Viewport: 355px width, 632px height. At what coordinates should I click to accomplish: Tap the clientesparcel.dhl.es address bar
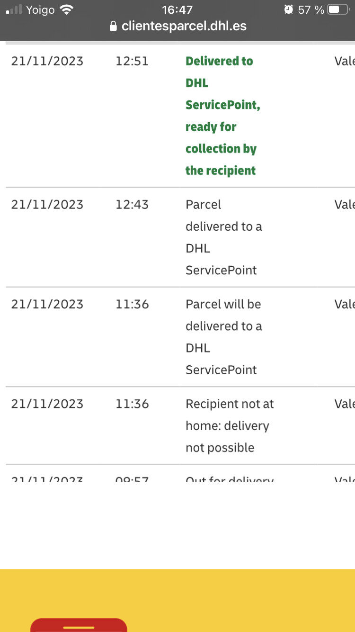[177, 26]
